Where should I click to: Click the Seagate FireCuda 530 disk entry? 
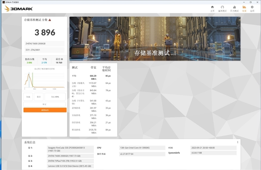tap(70, 149)
